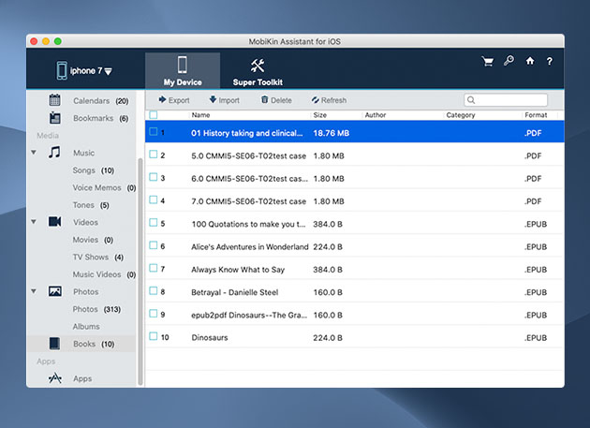
Task: Tick checkbox for Alice's Adventures in Wonderland
Action: pos(154,245)
